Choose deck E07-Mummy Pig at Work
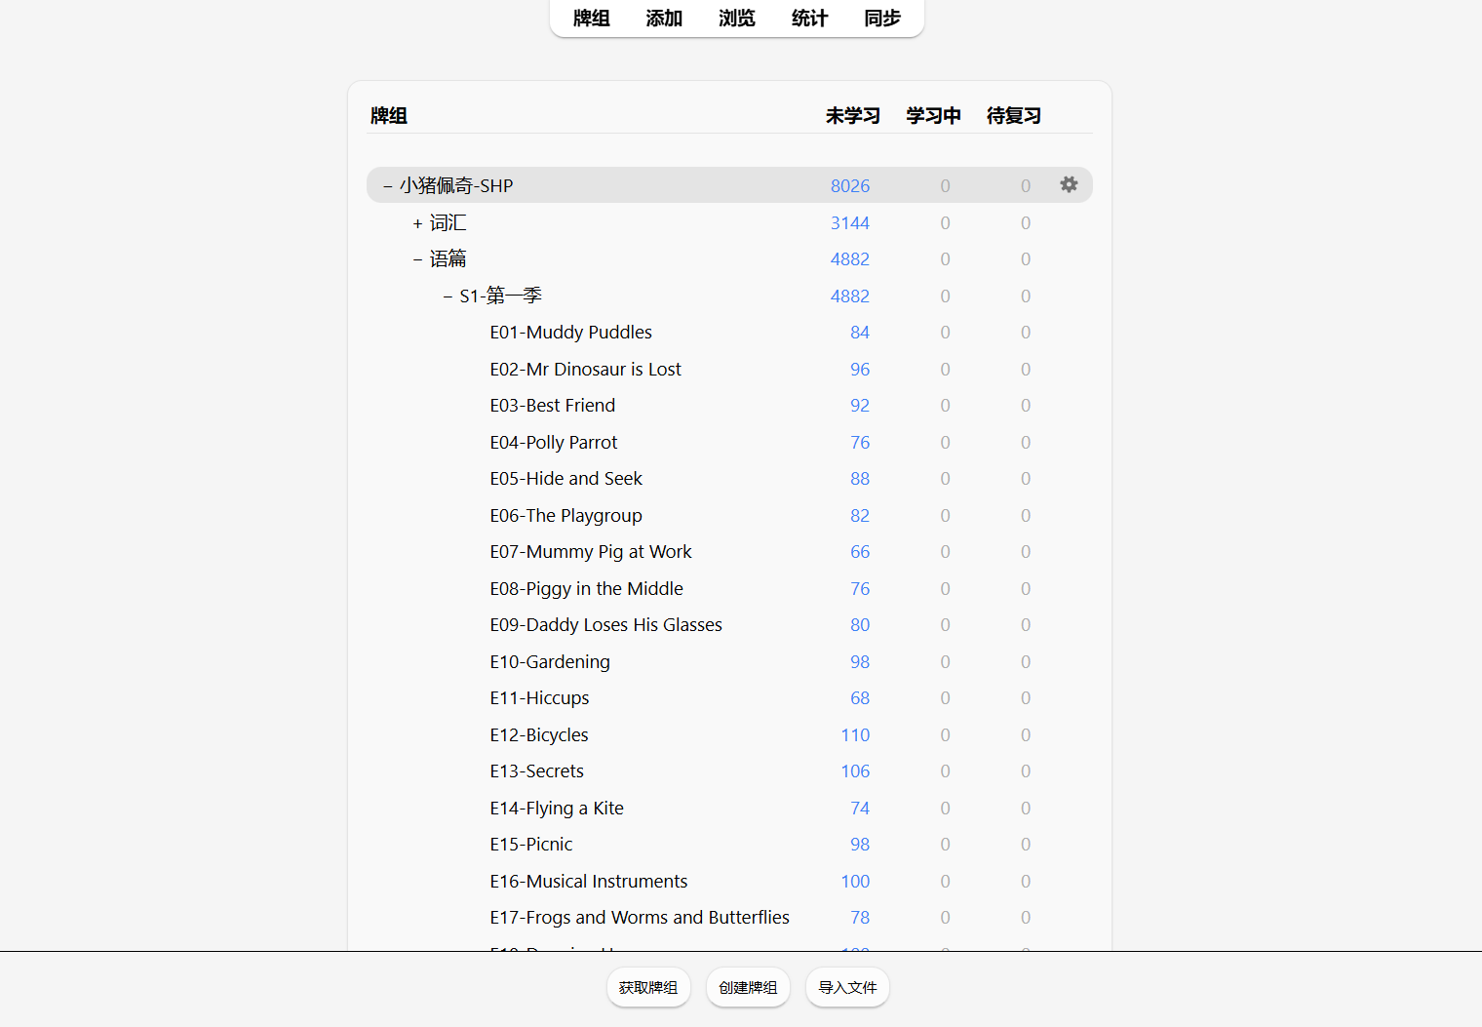The width and height of the screenshot is (1482, 1027). coord(590,552)
